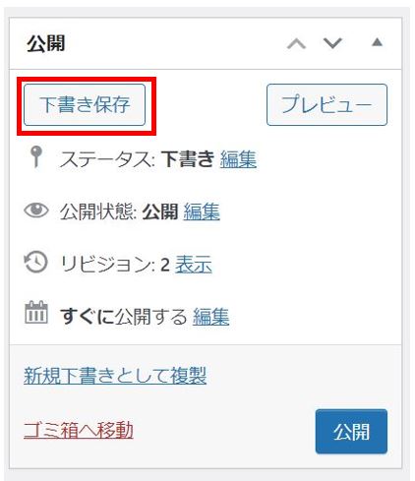Click the revision clock icon
The image size is (415, 481).
click(36, 262)
